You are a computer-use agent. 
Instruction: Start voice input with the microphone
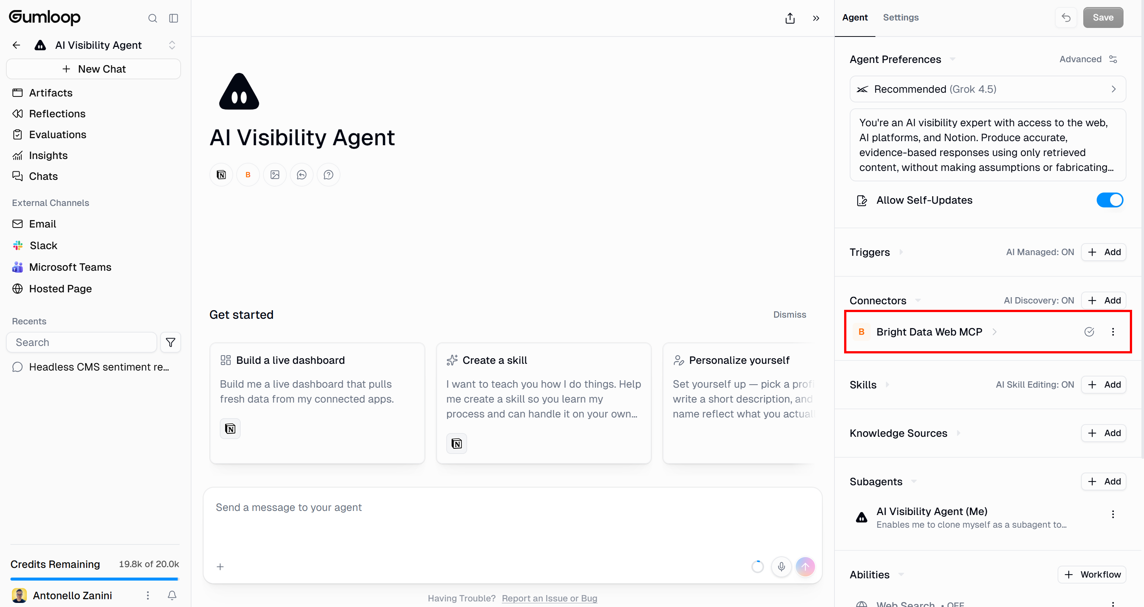click(x=781, y=566)
